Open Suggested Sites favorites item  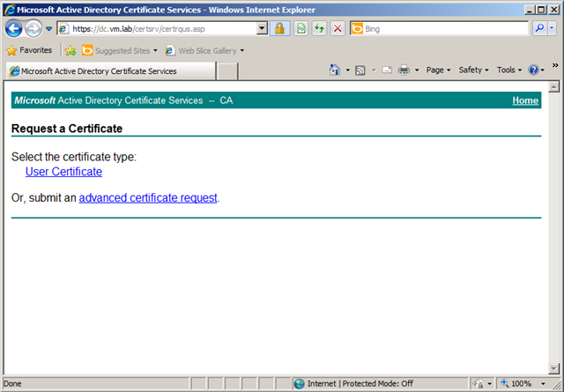[x=115, y=51]
